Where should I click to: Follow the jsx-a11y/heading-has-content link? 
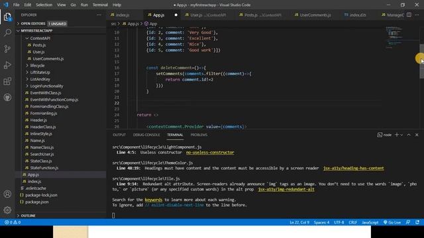click(353, 168)
